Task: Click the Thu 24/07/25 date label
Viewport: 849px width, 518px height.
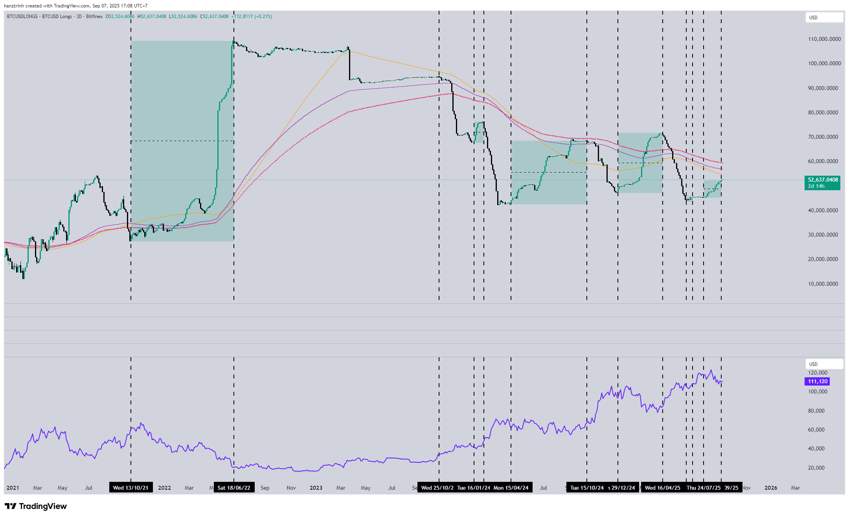Action: click(x=704, y=488)
